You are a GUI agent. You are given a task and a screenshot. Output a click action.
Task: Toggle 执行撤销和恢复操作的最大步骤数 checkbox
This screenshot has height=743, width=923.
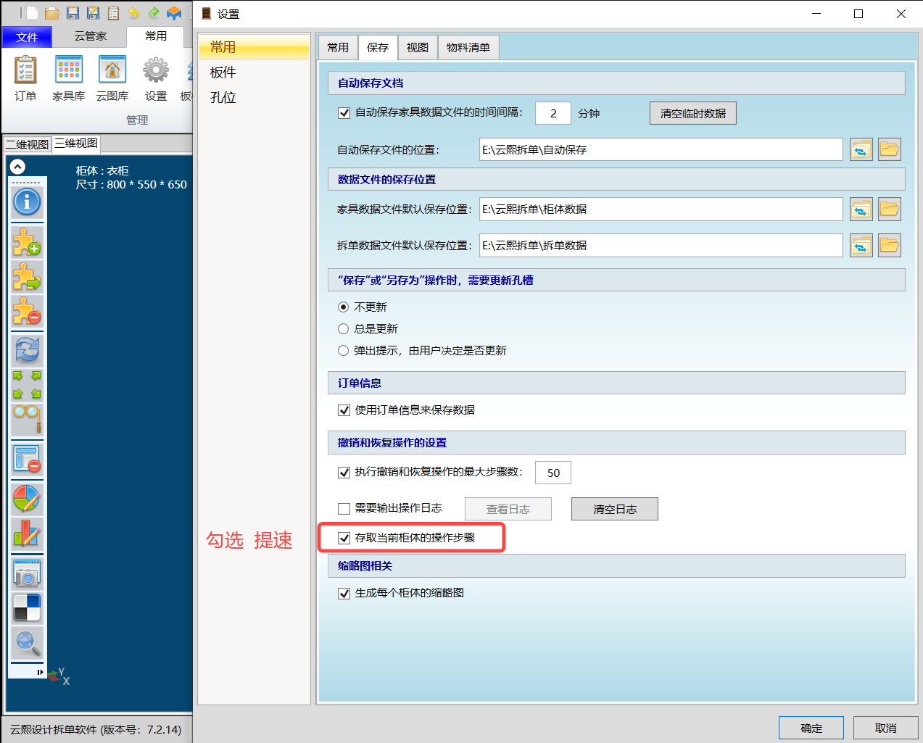(x=344, y=473)
